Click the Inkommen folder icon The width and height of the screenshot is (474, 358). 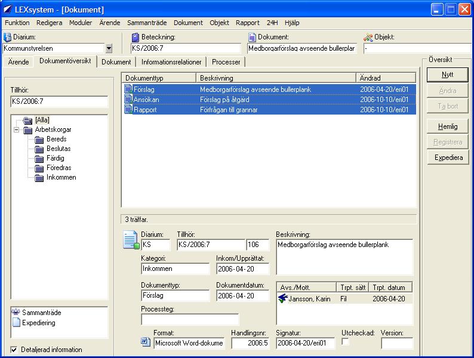(39, 178)
